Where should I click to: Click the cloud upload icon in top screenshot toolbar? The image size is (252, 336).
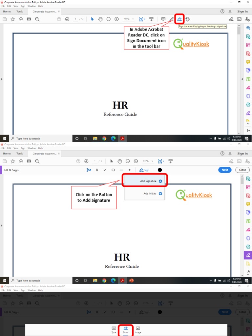(21, 19)
